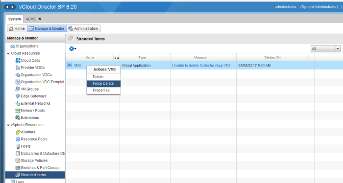Open Properties from the VM3 menu

point(103,91)
